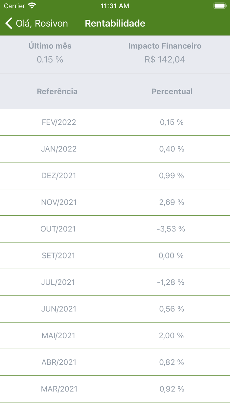
Task: Tap the NOV/2021 percentage 2,69 %
Action: (x=171, y=202)
